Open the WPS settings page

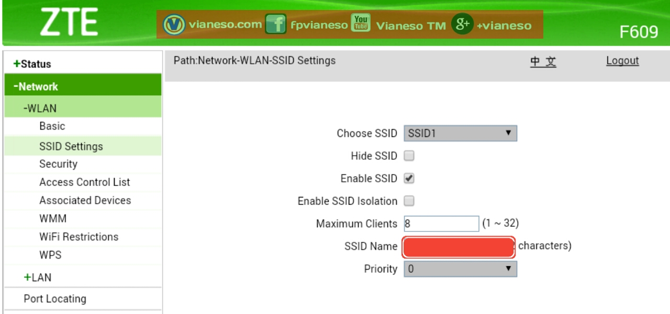click(x=51, y=255)
